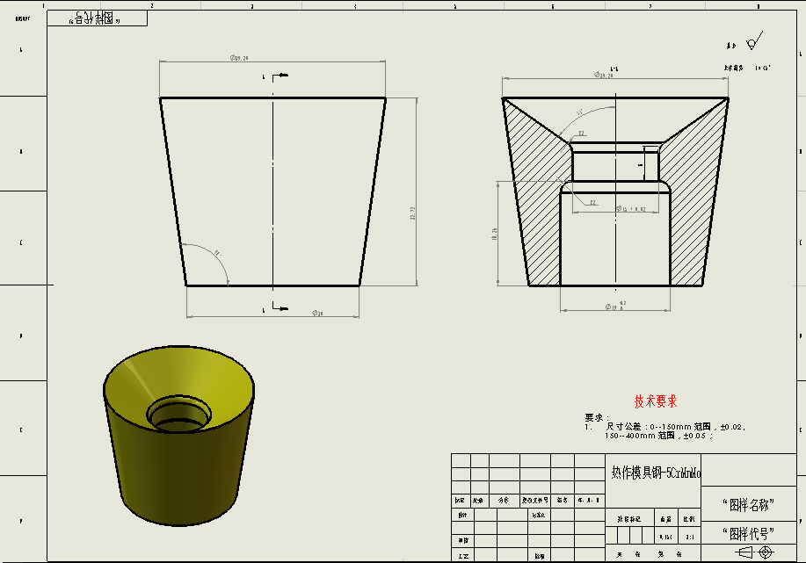Click the 重量 weight header cell in title block
The width and height of the screenshot is (806, 563).
(666, 519)
